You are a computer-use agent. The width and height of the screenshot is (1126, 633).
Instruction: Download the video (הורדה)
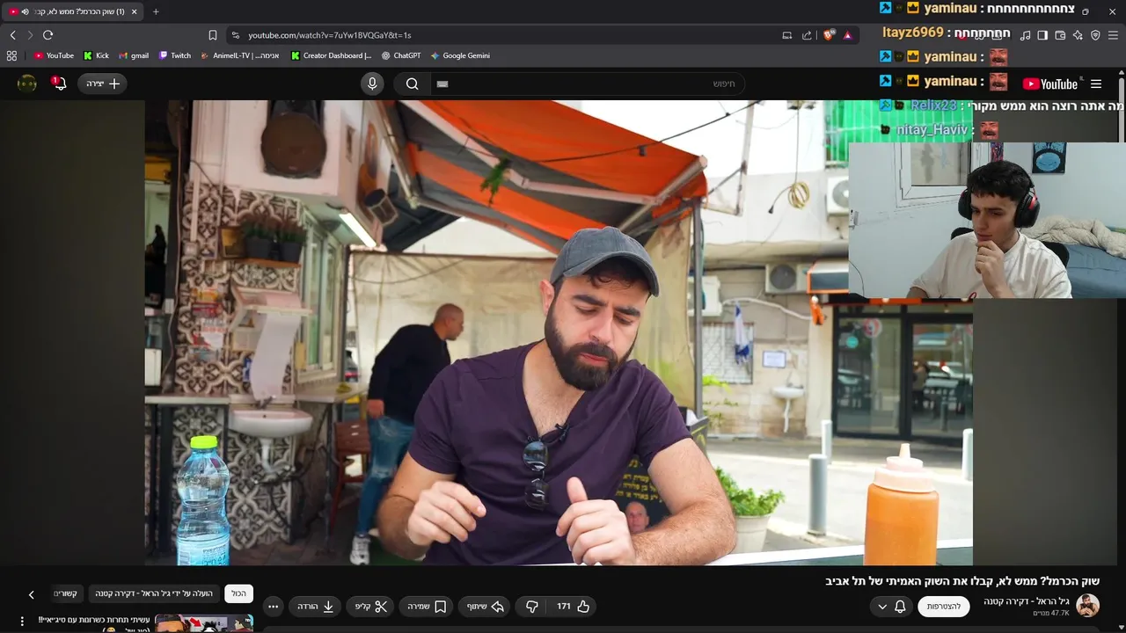tap(315, 607)
